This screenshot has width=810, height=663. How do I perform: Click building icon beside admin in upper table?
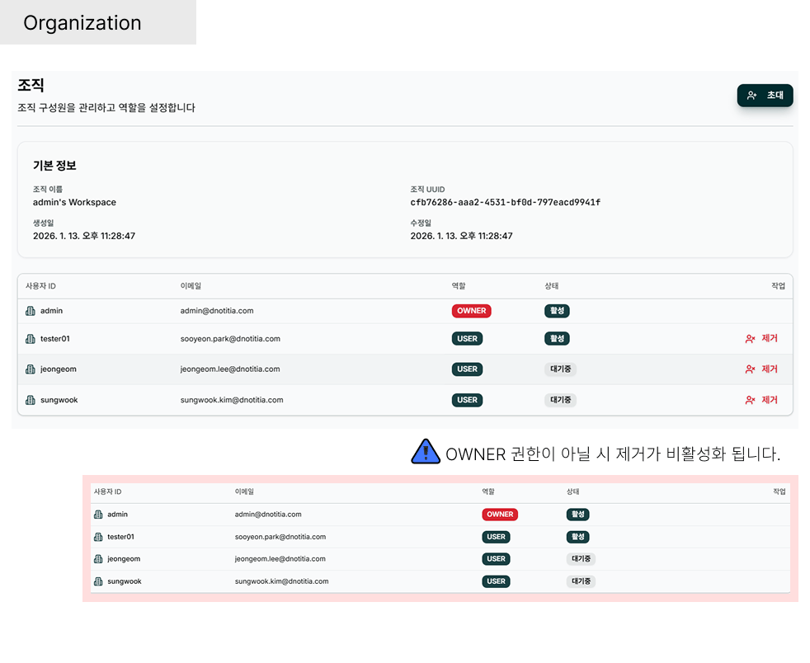pos(31,311)
